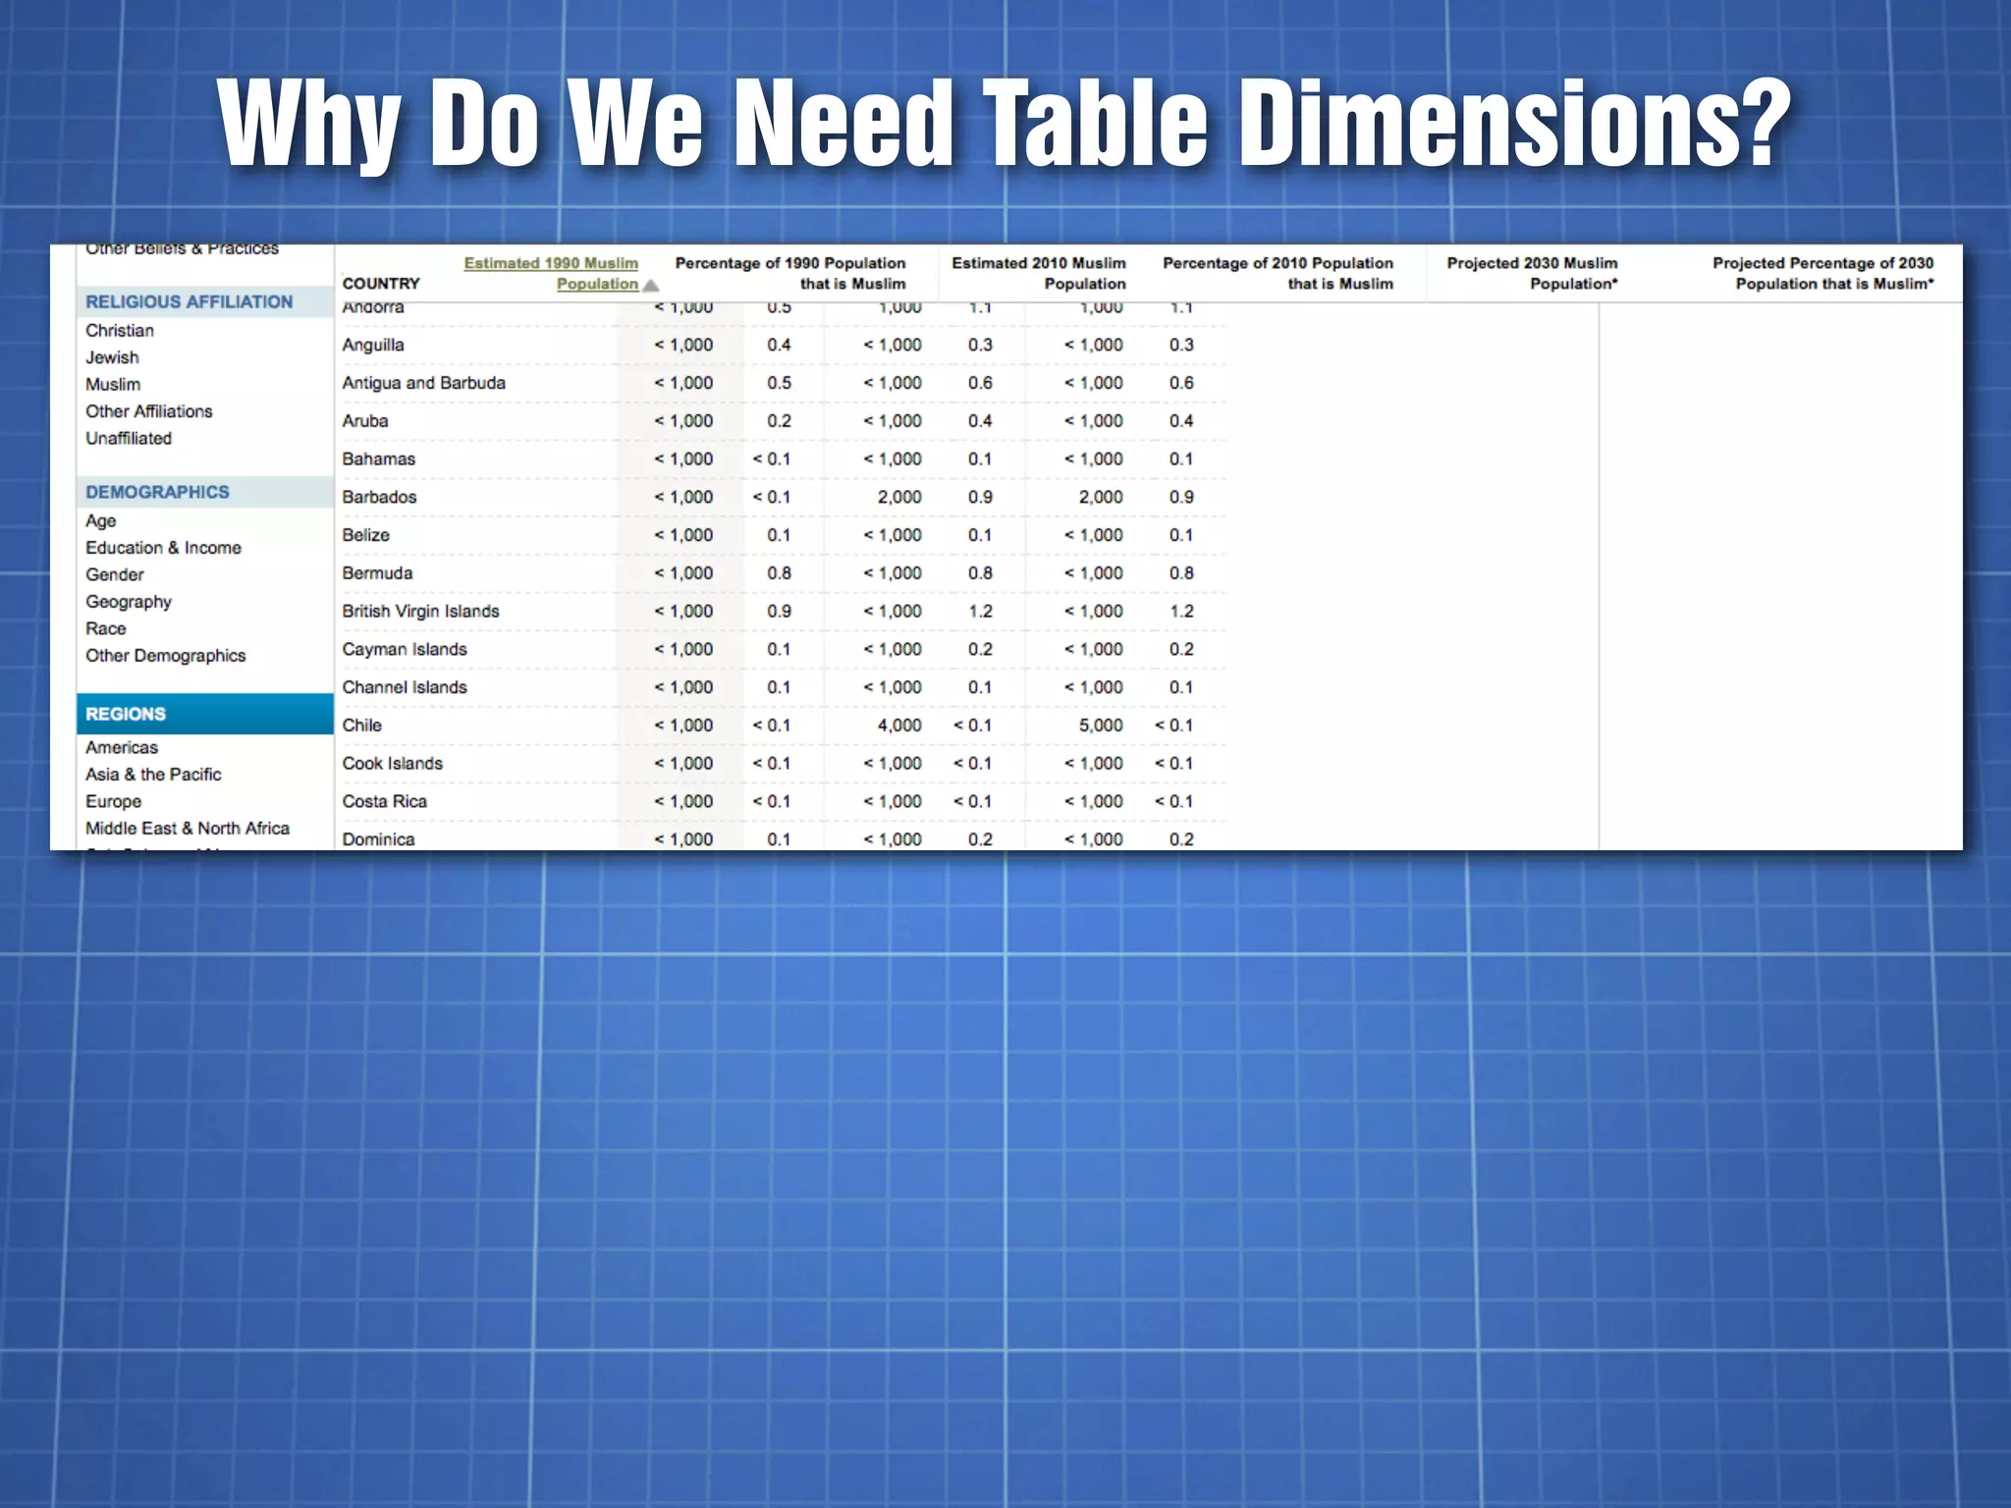Click the 1.2 percentage next to 1990 value in British Virgin Islands row

pos(980,612)
